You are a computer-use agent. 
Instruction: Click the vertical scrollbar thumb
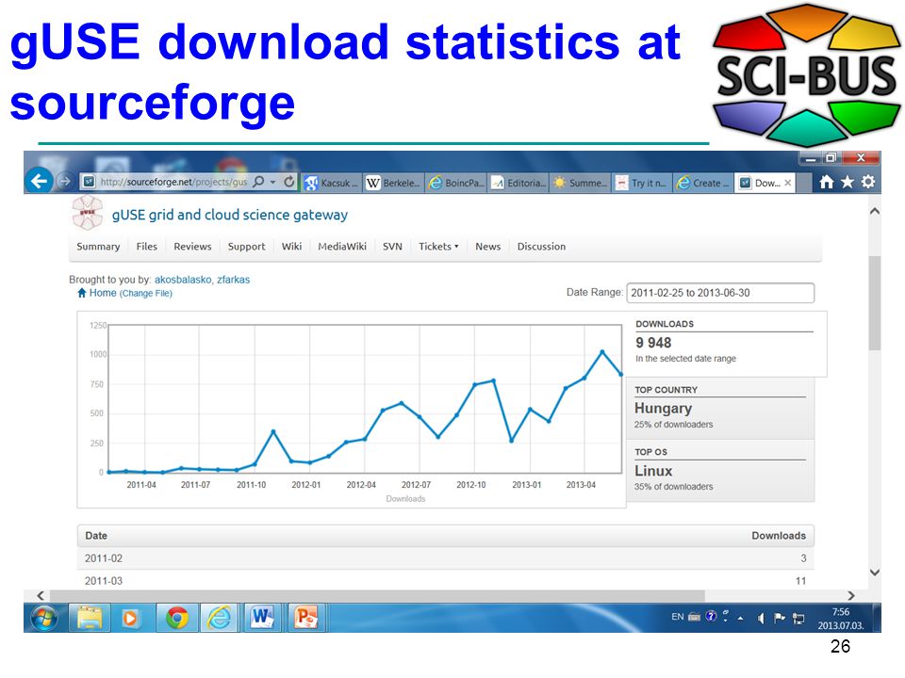875,302
